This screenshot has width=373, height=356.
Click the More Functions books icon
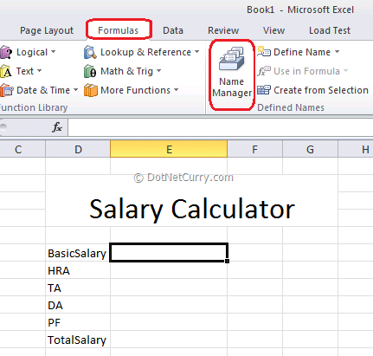pyautogui.click(x=91, y=90)
